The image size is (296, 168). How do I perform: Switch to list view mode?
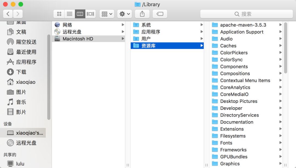tap(69, 14)
